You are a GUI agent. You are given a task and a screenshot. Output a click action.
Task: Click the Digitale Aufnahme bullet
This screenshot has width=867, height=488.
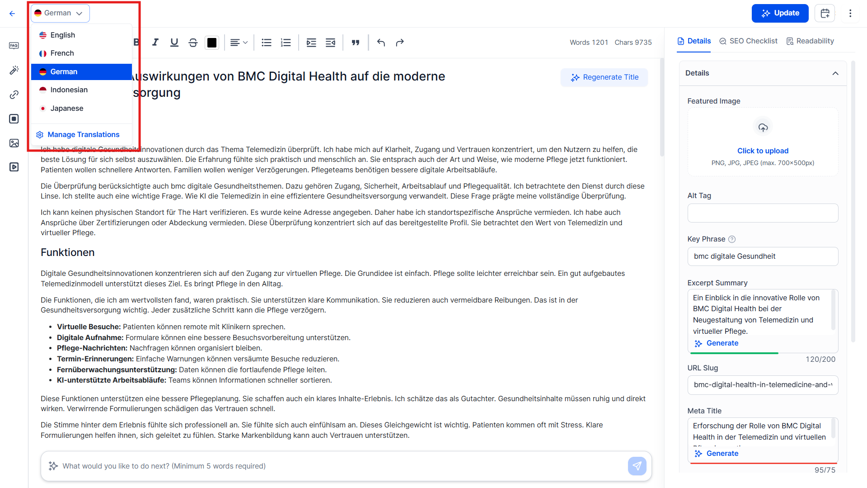(x=204, y=338)
